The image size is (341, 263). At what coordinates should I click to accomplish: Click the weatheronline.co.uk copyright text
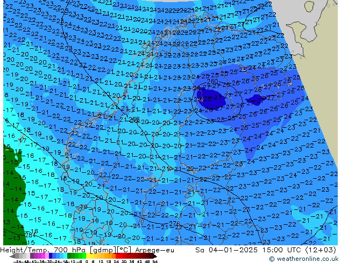coord(304,259)
